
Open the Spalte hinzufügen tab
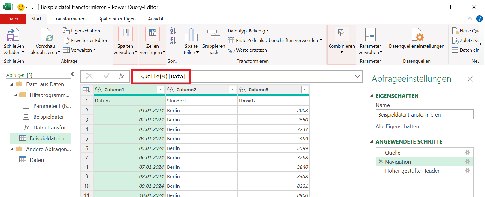point(117,19)
